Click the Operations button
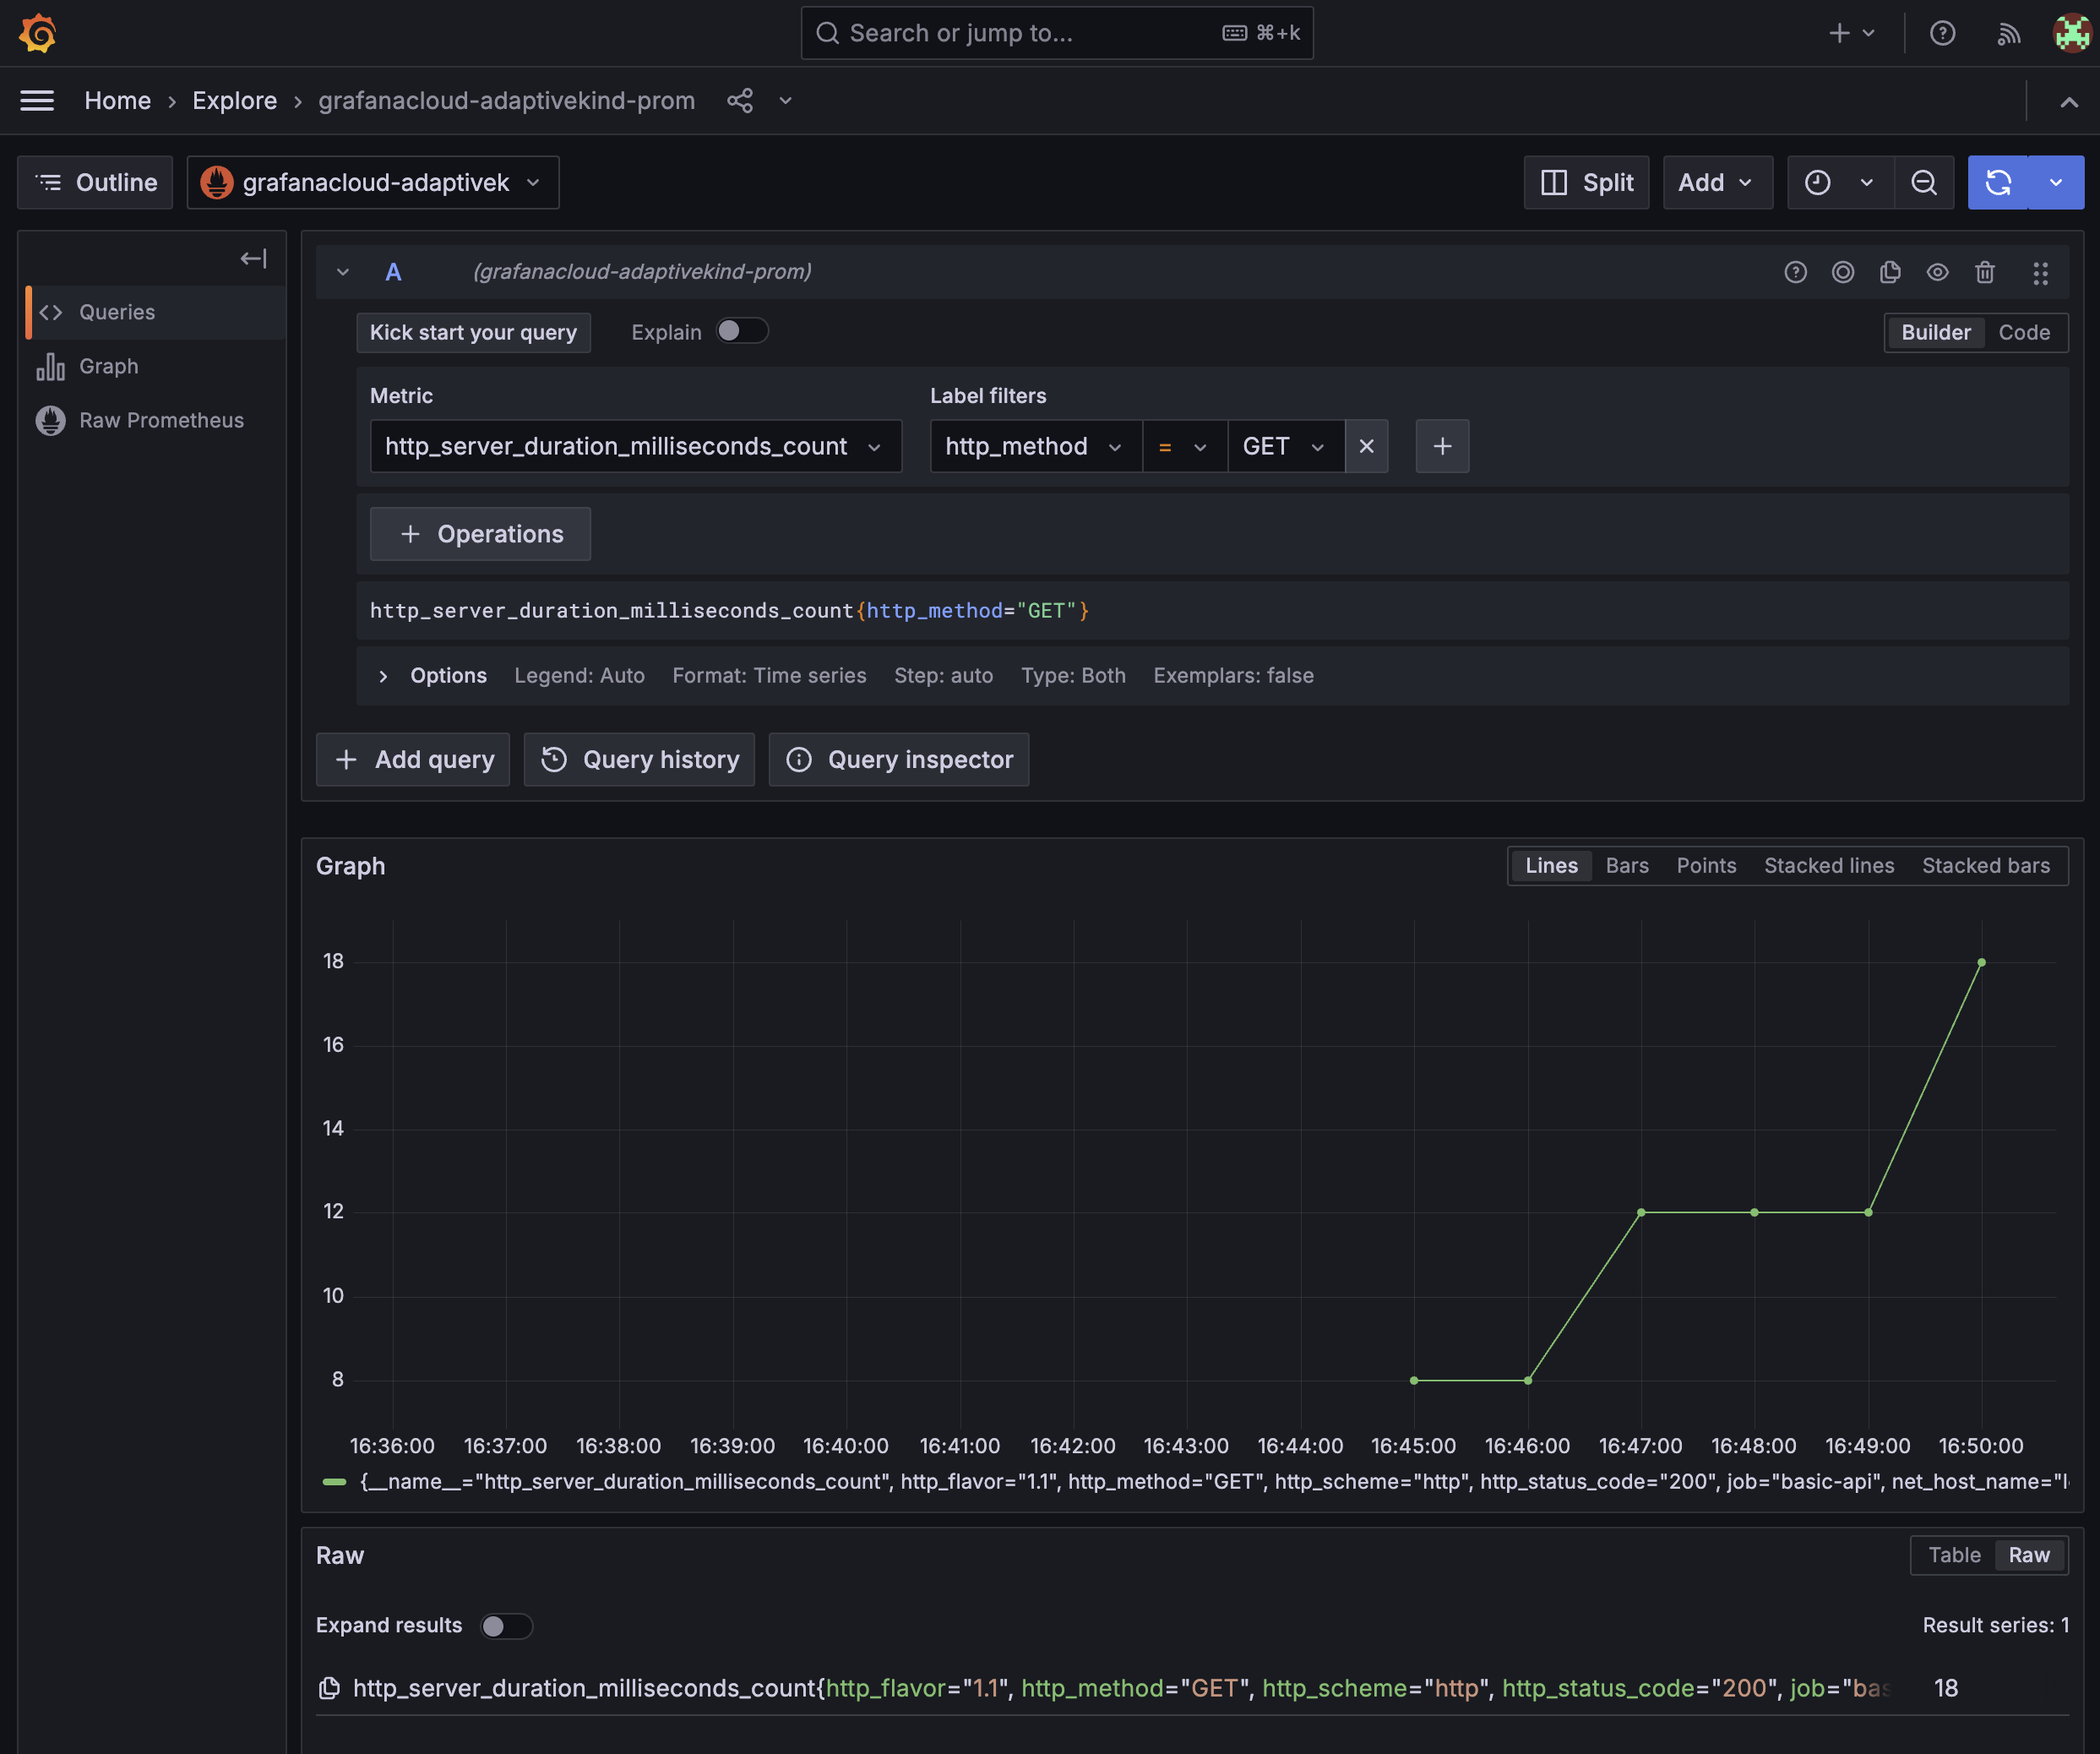 coord(480,534)
